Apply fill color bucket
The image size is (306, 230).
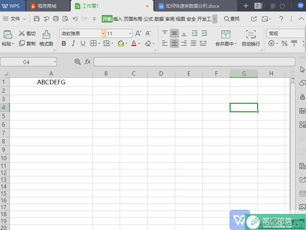click(x=121, y=43)
